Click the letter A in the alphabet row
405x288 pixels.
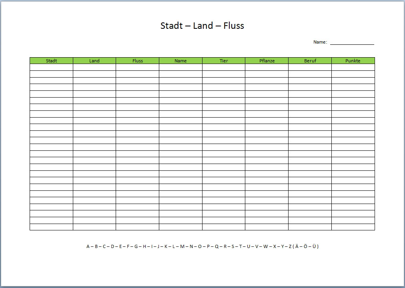88,246
